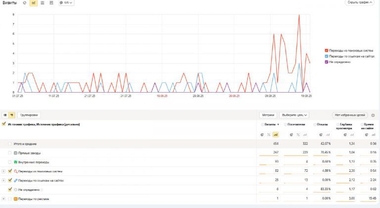
Task: Uncheck Переходы из поисковых систем row
Action: [10, 171]
